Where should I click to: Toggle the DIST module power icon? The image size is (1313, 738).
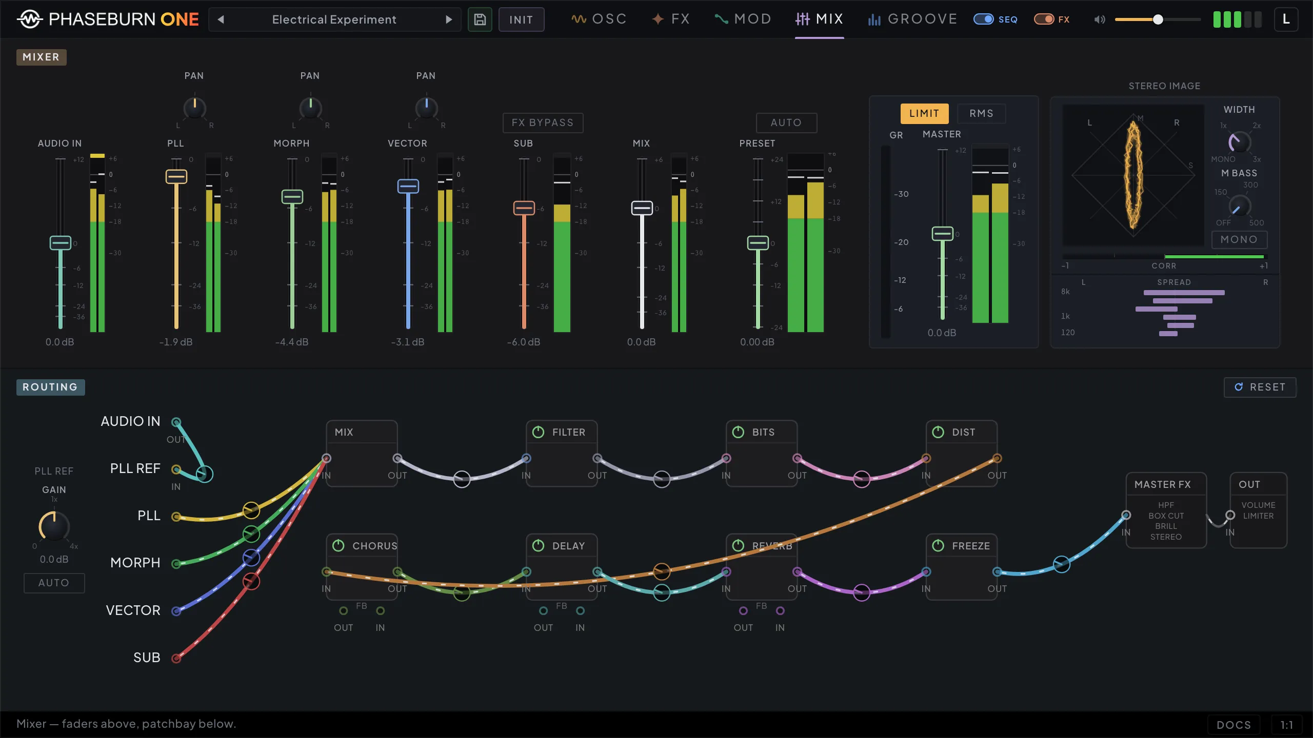coord(938,432)
